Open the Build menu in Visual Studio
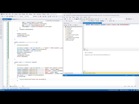This screenshot has height=104, width=139. click(20, 14)
